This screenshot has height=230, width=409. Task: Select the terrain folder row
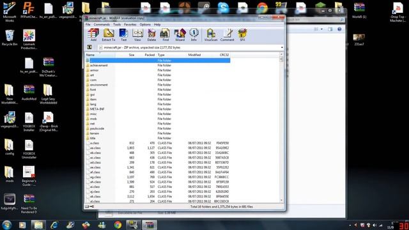coord(158,134)
